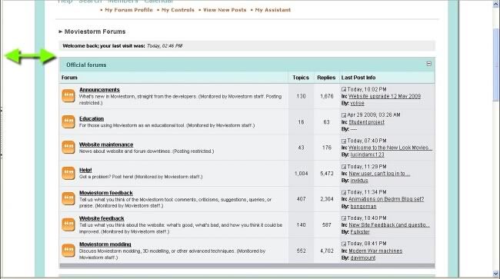Open the Announcements forum link
This screenshot has height=279, width=500.
click(99, 90)
